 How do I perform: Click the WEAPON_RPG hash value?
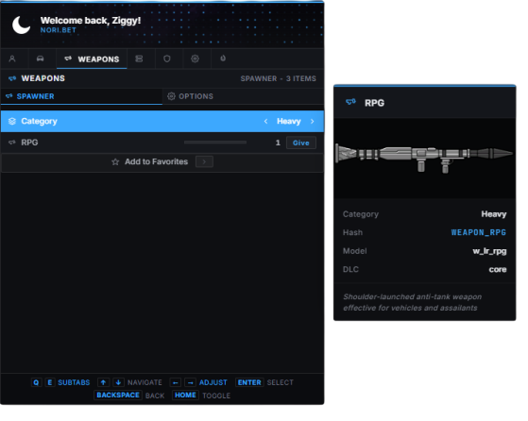click(x=478, y=232)
